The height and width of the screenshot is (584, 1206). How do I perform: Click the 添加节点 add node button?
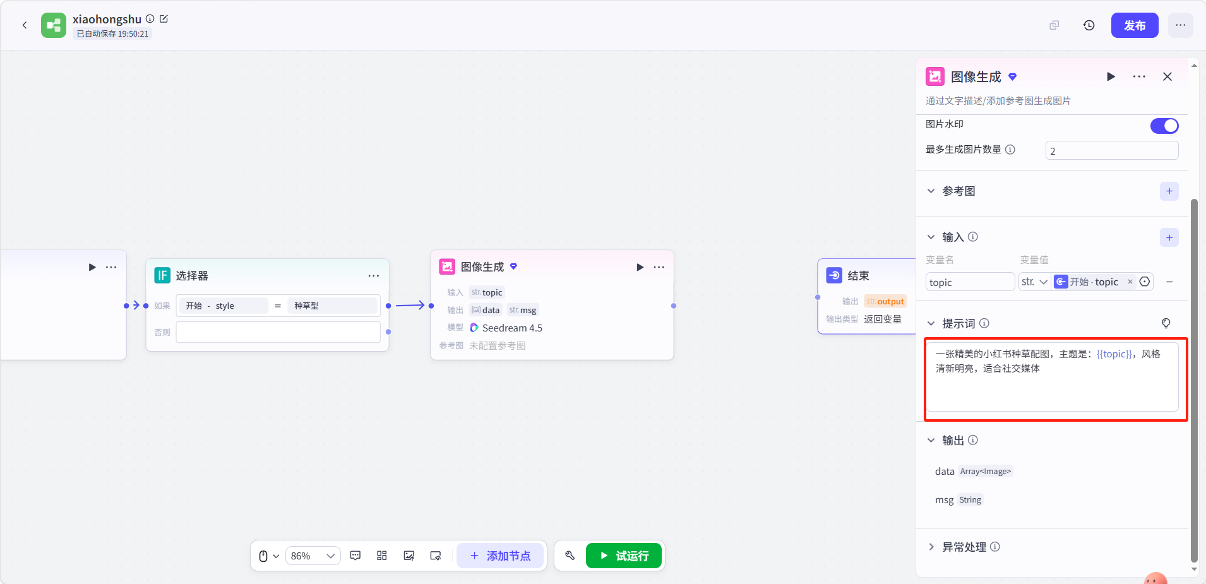(x=500, y=556)
